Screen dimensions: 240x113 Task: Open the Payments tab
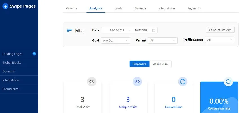click(x=194, y=8)
